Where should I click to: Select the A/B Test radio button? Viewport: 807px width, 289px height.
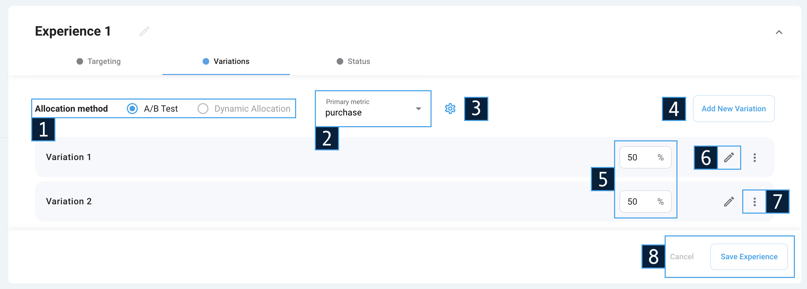(132, 109)
